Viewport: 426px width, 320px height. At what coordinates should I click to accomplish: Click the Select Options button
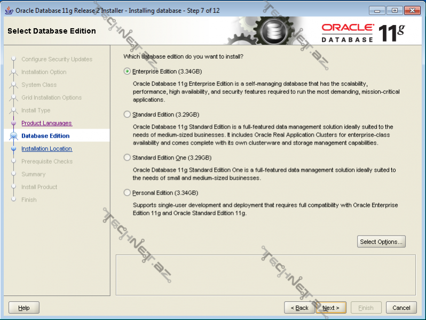381,242
